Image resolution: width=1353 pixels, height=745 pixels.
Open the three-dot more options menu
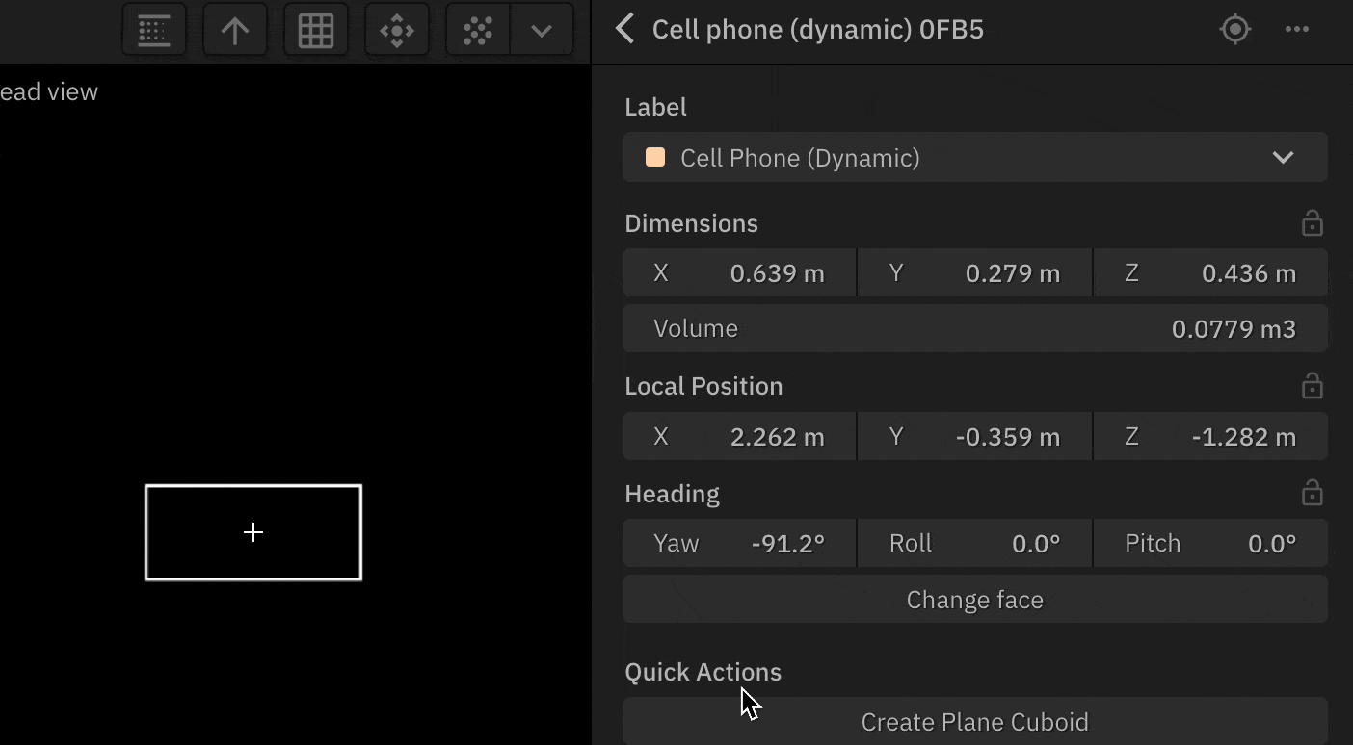pyautogui.click(x=1297, y=29)
